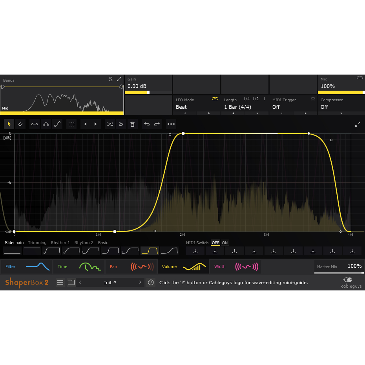The height and width of the screenshot is (365, 365).
Task: Open the Rhythm 1 preset category
Action: tap(60, 243)
